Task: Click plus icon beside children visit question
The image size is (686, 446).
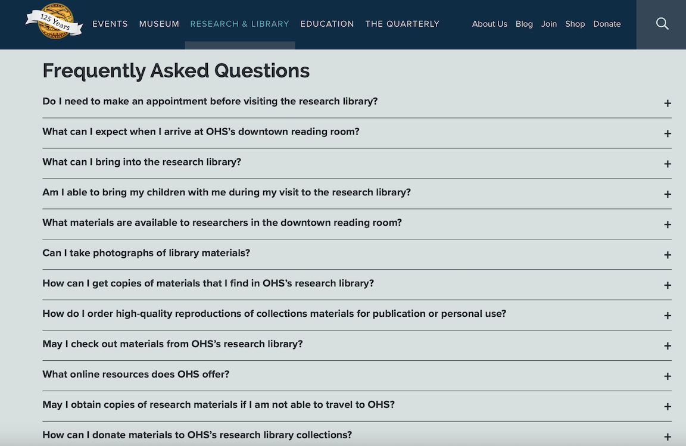Action: [x=667, y=194]
